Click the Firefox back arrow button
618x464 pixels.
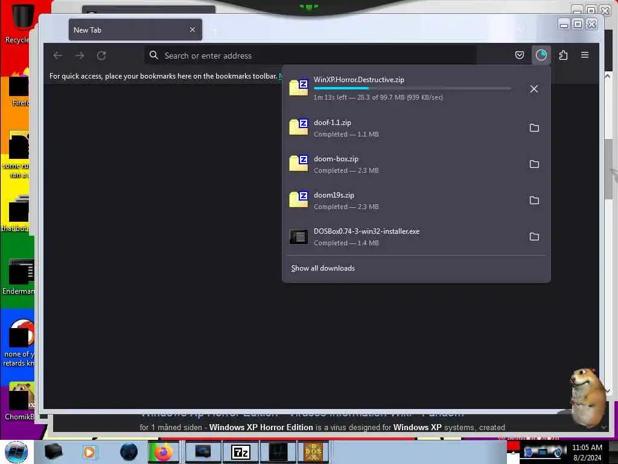(58, 56)
